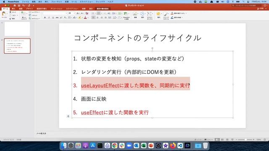Screen dimensions: 269x151
Task: Open Google Chrome from the dock
Action: click(115, 146)
